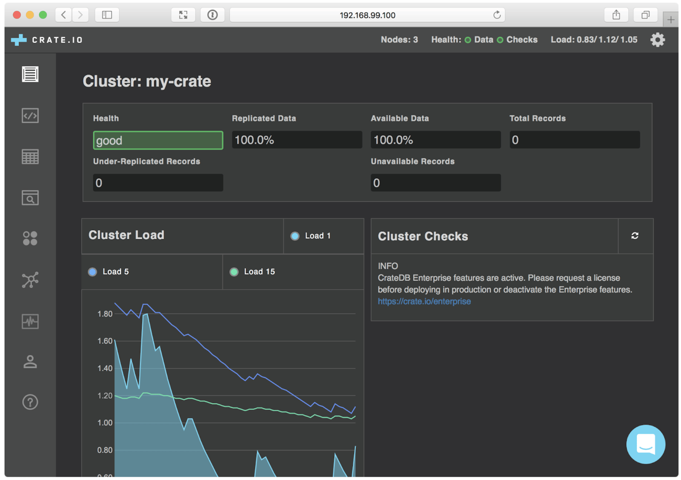The width and height of the screenshot is (681, 480).
Task: Open the Help section from the sidebar
Action: pyautogui.click(x=30, y=402)
